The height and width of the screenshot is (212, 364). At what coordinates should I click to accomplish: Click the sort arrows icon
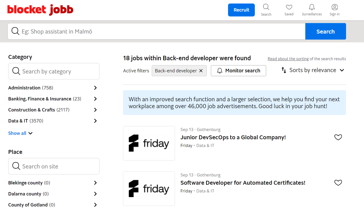pos(284,70)
